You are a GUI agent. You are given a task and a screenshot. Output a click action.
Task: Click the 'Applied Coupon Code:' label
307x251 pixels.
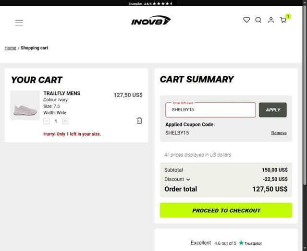[190, 124]
